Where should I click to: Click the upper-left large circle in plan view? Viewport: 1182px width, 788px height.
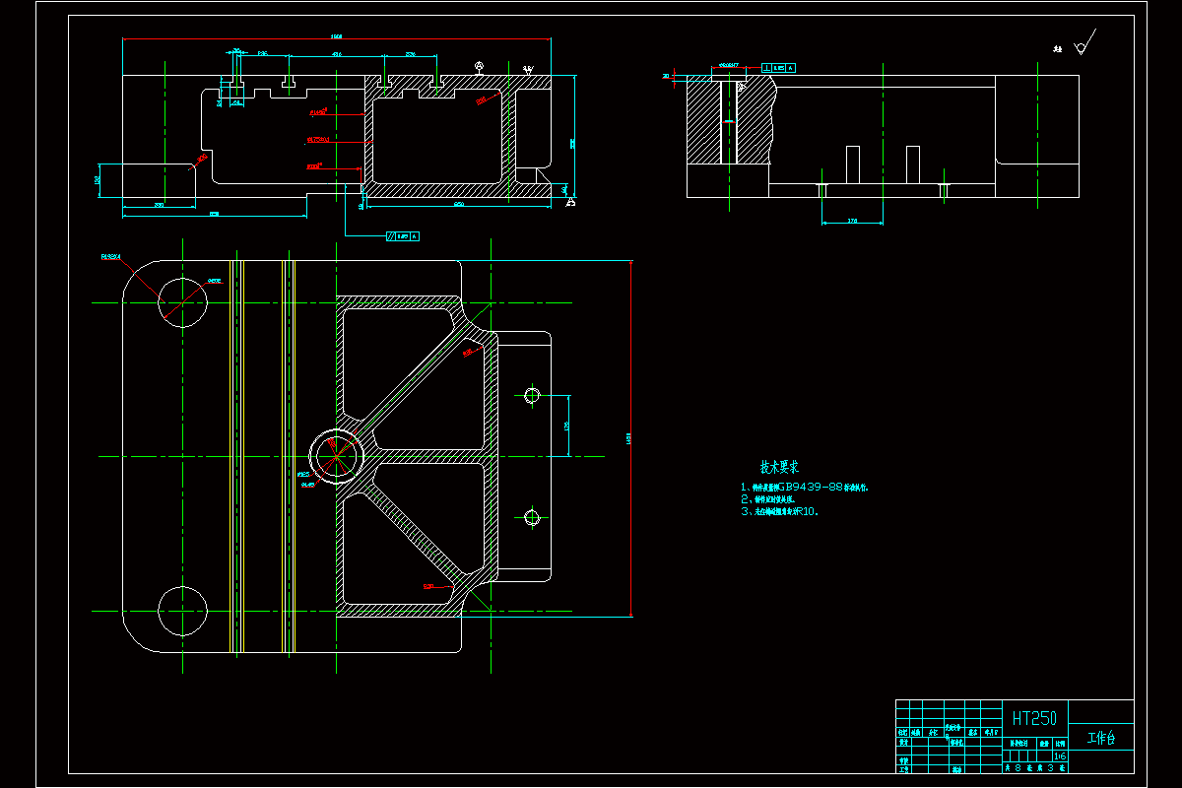click(x=182, y=302)
